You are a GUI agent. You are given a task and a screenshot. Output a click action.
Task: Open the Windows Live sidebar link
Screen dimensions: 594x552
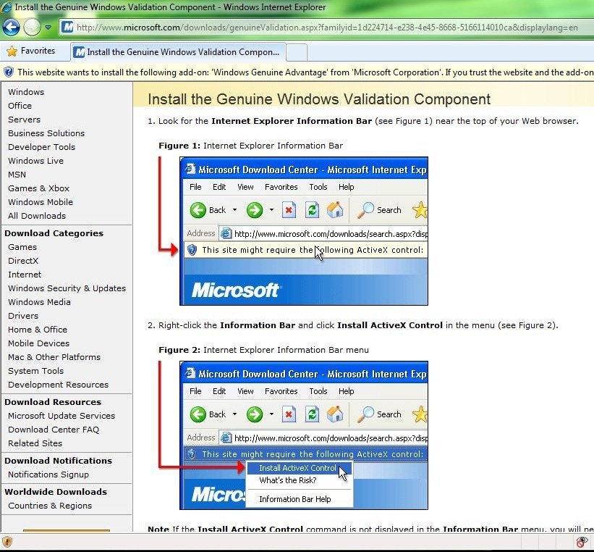(35, 161)
